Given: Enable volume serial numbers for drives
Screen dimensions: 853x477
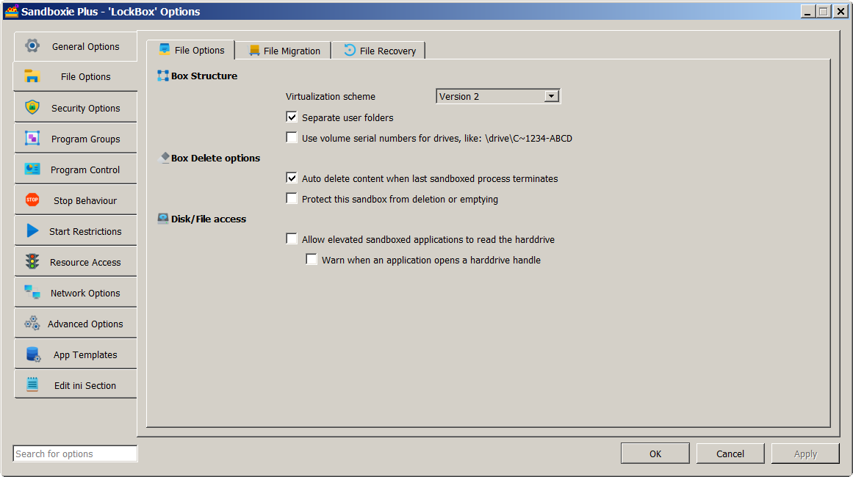Looking at the screenshot, I should (x=292, y=138).
